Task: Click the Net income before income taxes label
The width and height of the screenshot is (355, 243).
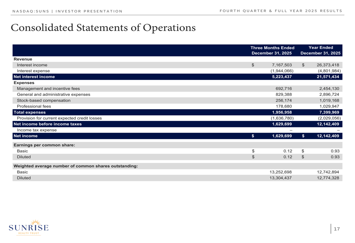Action: click(x=47, y=124)
